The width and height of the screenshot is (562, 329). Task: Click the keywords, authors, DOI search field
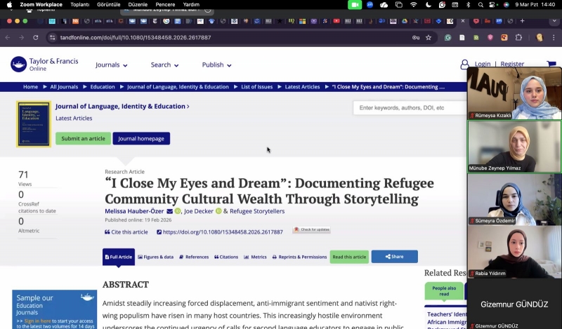click(407, 108)
